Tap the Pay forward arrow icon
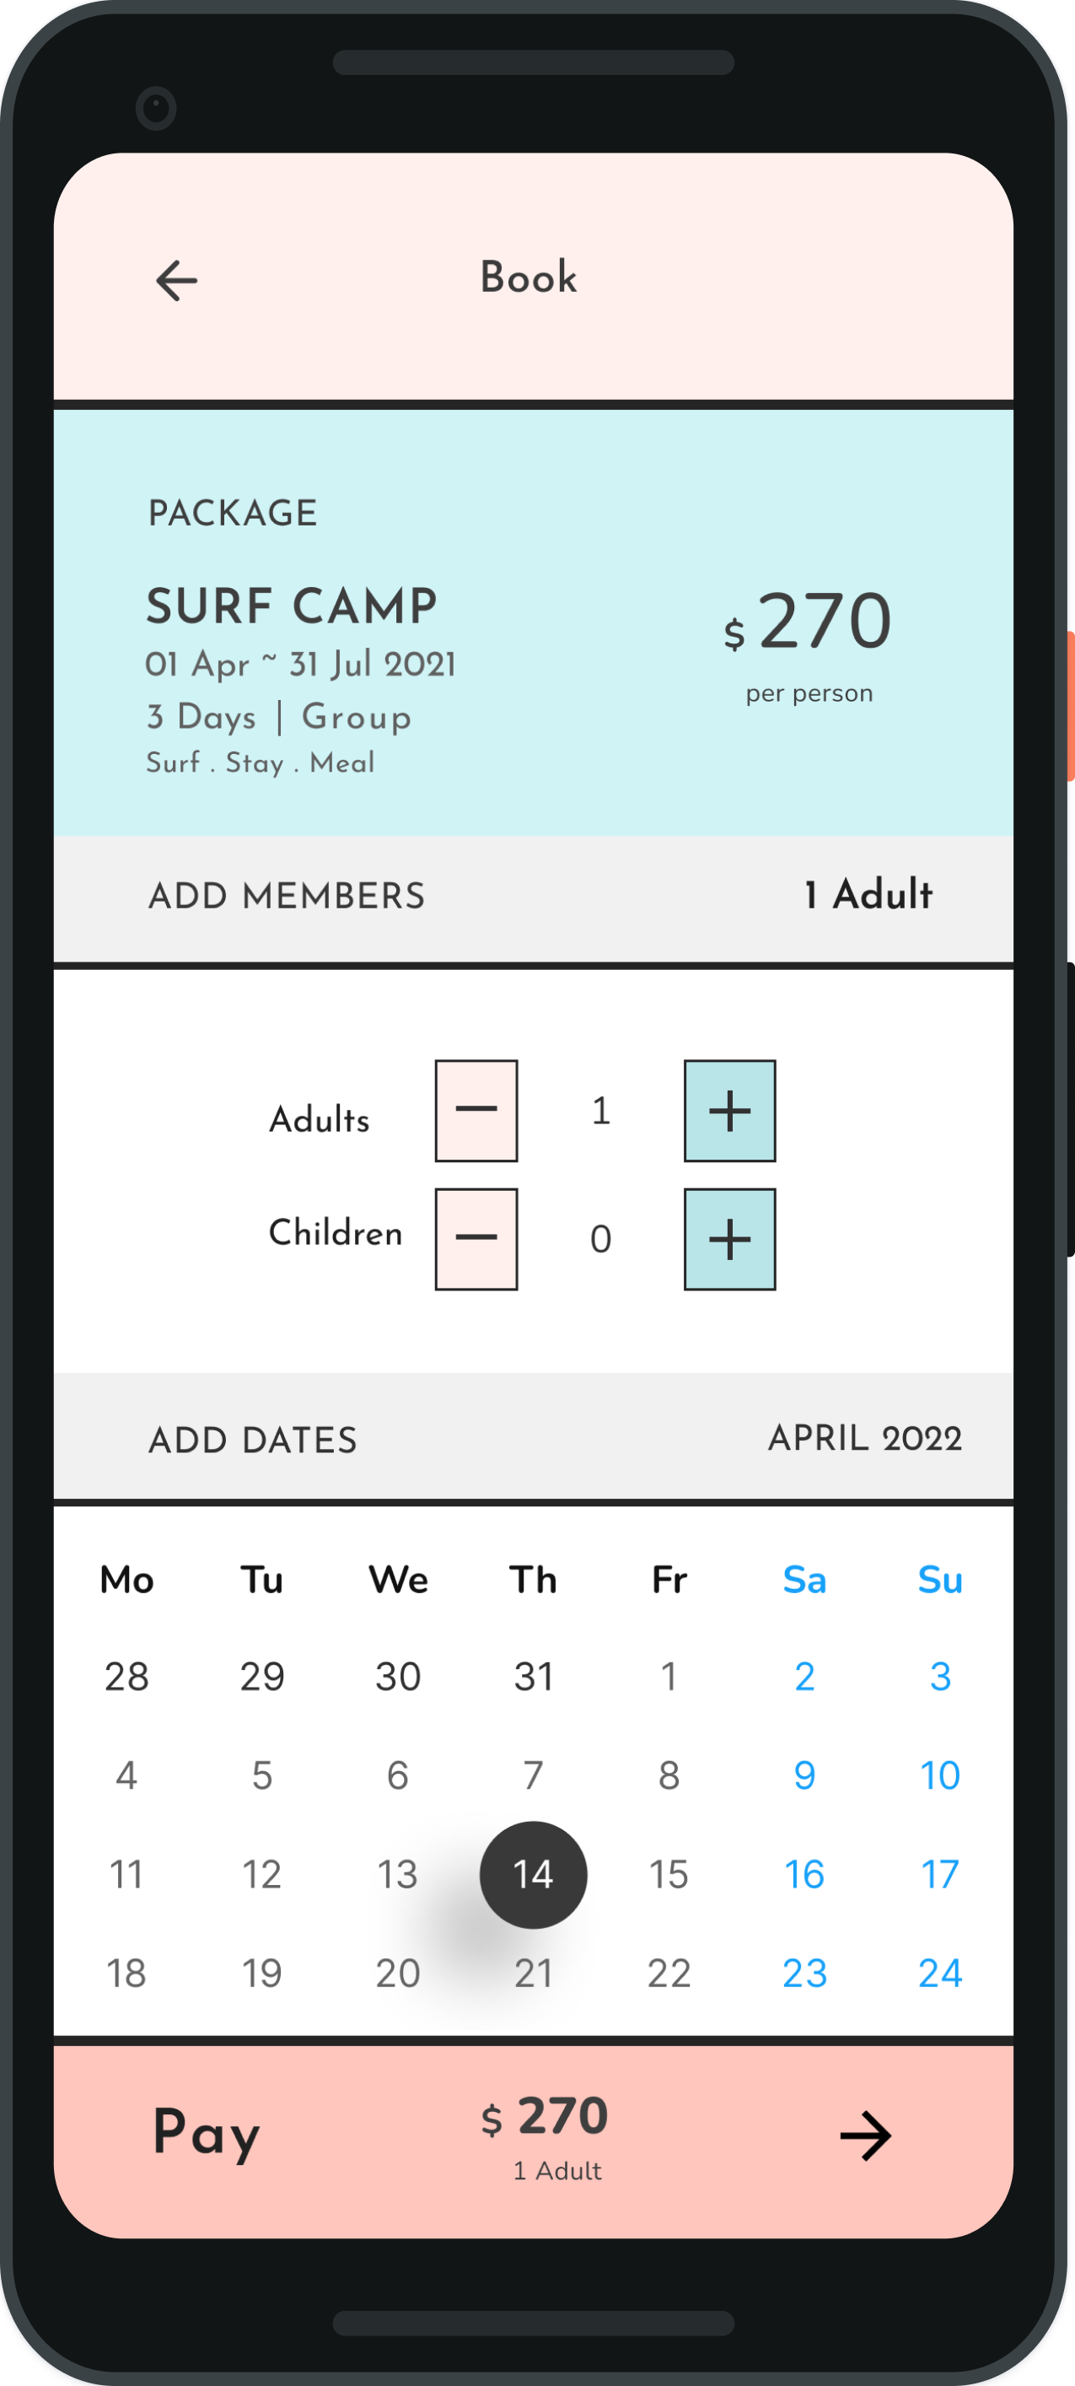This screenshot has height=2386, width=1075. click(865, 2136)
